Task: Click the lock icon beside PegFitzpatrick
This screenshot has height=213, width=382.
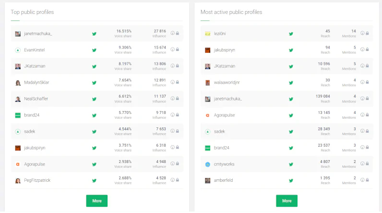Action: coord(178,180)
